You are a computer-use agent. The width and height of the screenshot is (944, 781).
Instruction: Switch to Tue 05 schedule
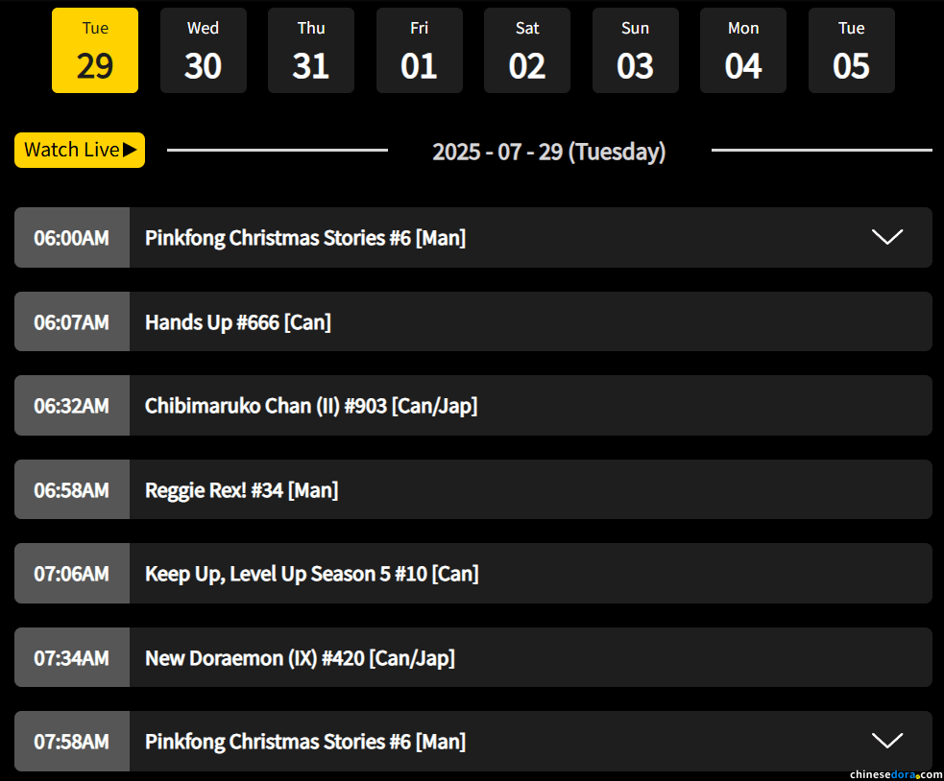pos(851,51)
